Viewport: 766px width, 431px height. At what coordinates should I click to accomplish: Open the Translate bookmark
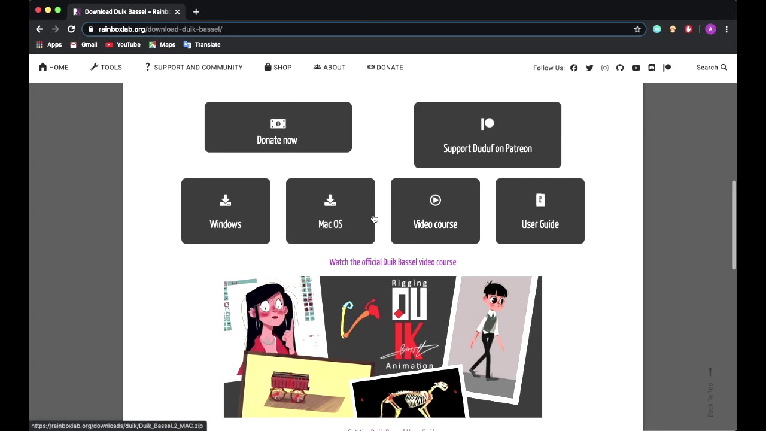(x=202, y=44)
